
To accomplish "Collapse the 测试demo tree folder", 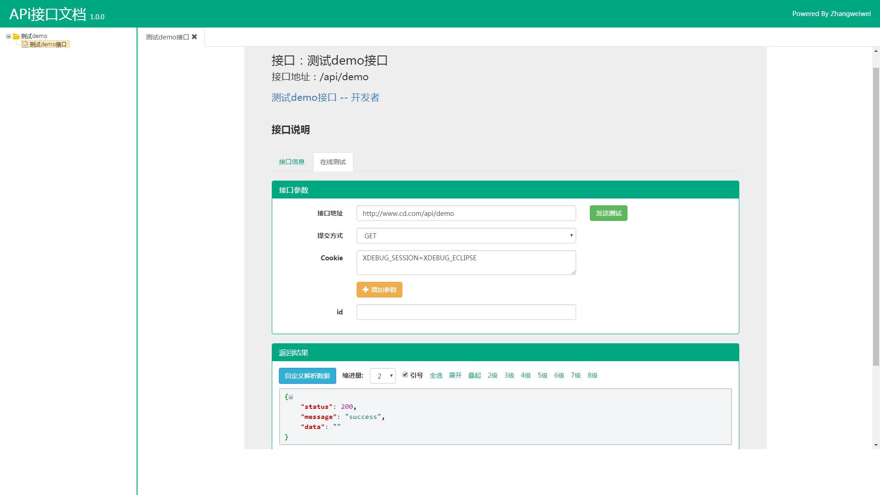I will coord(8,36).
